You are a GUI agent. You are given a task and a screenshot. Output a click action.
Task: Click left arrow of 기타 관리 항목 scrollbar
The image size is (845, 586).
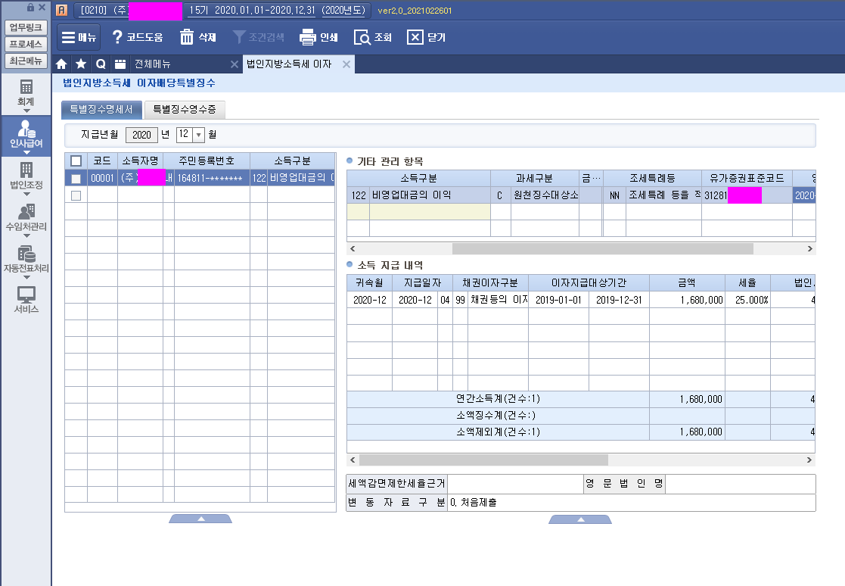[x=353, y=248]
